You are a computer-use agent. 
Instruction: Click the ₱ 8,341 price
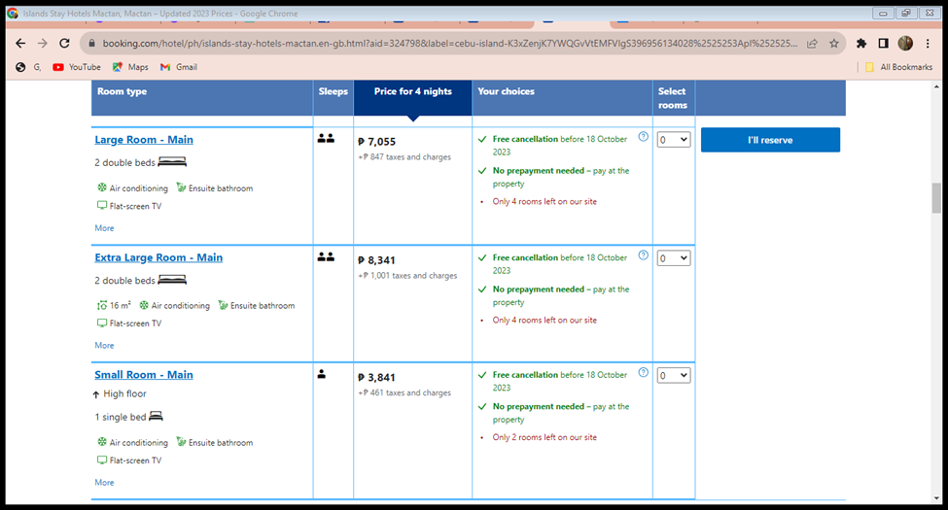coord(376,259)
